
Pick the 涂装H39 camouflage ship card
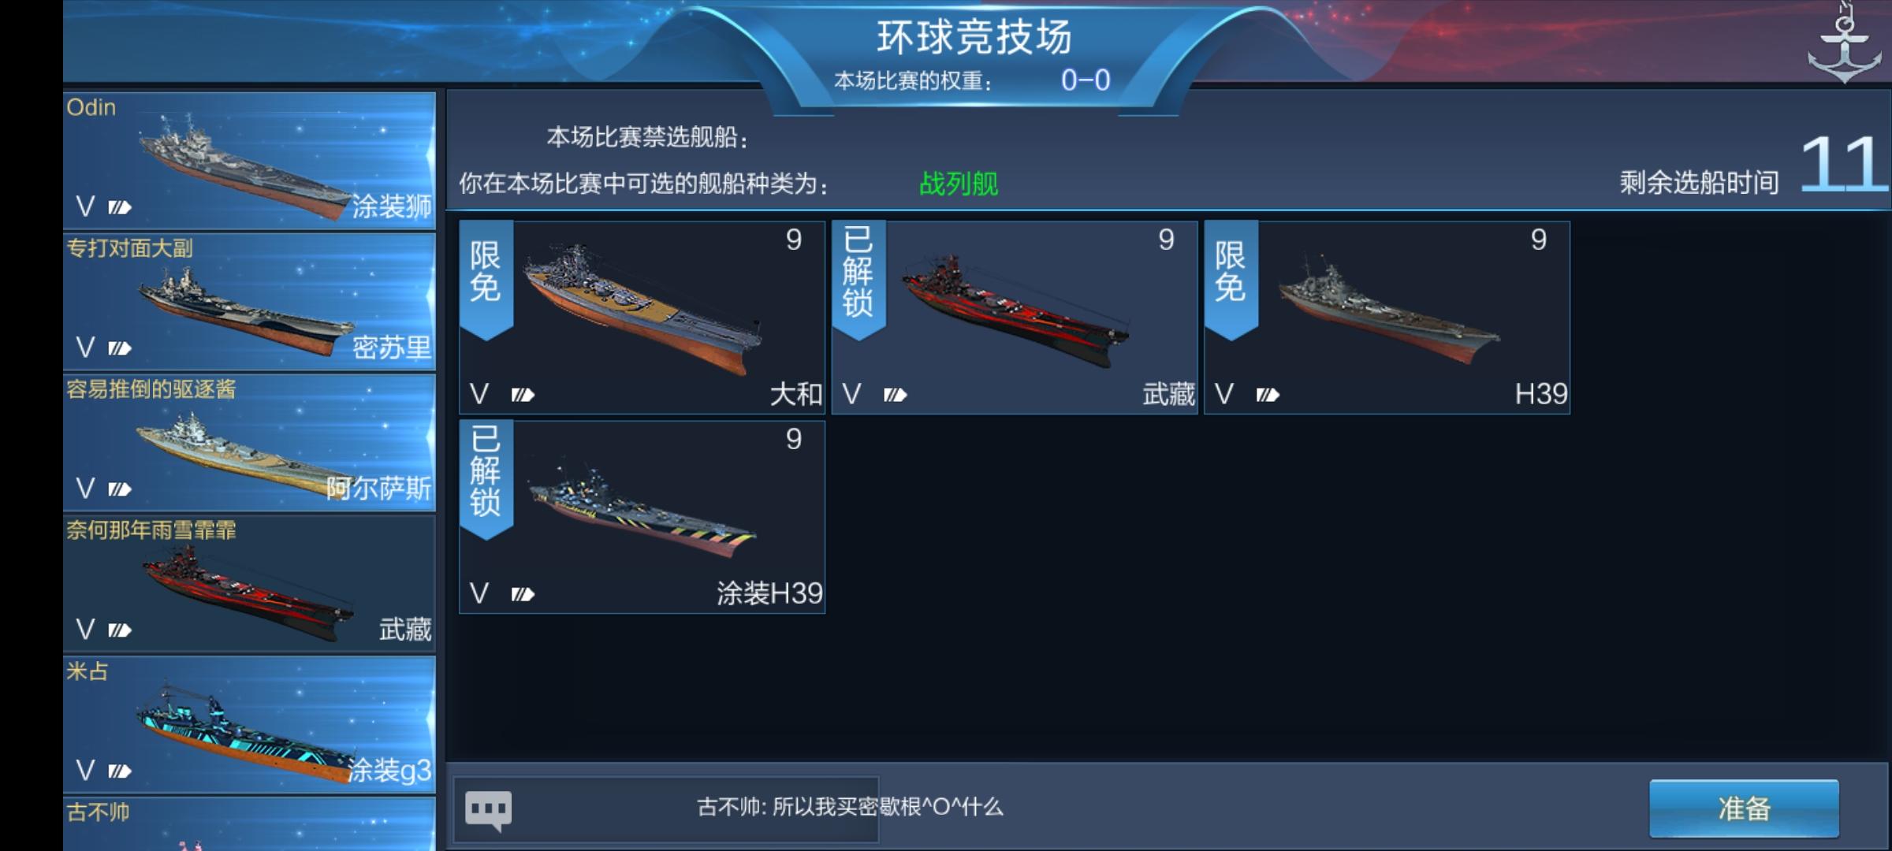(642, 517)
